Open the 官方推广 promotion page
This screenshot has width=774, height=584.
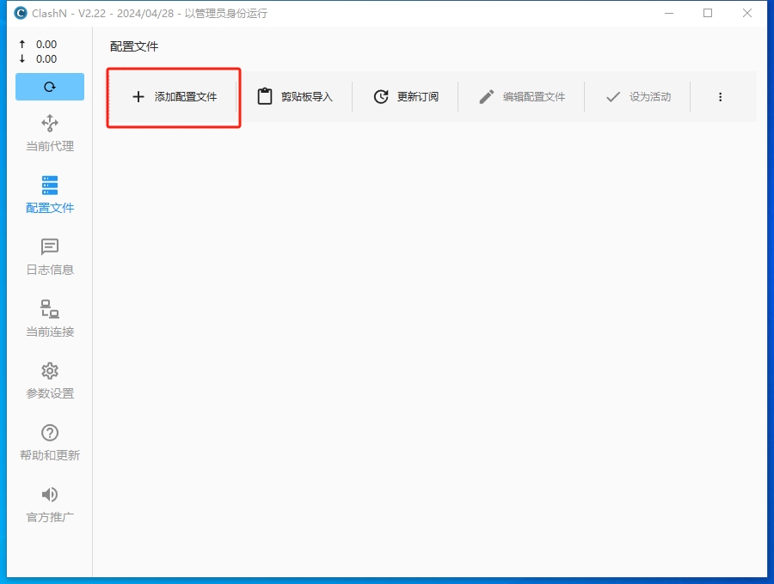point(49,505)
